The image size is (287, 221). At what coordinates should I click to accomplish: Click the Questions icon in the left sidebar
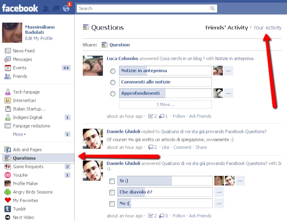coord(8,158)
